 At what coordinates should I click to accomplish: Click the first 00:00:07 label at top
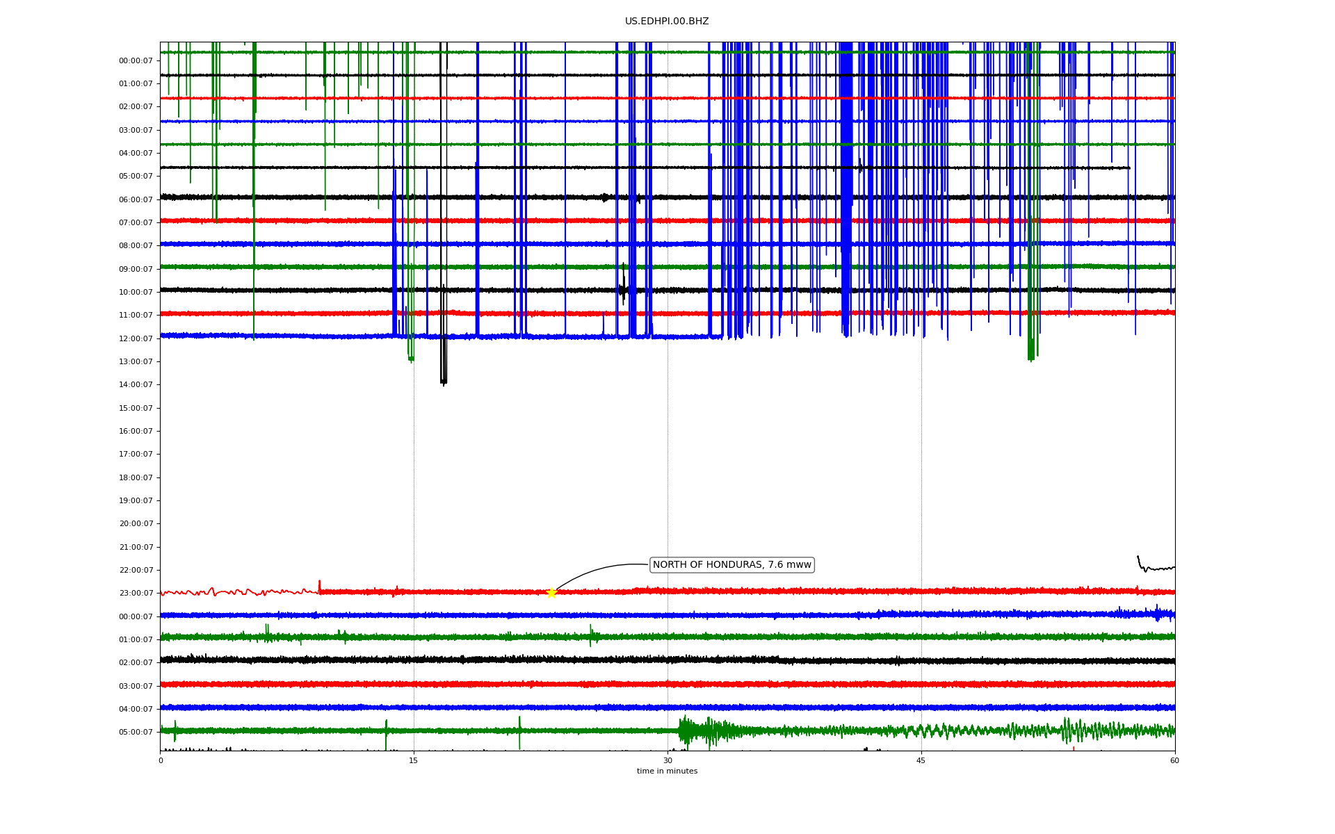pyautogui.click(x=136, y=60)
